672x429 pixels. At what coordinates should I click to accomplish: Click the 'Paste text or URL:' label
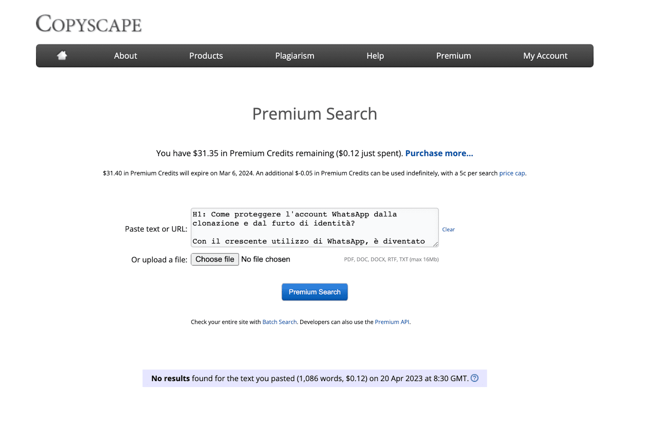pyautogui.click(x=156, y=229)
